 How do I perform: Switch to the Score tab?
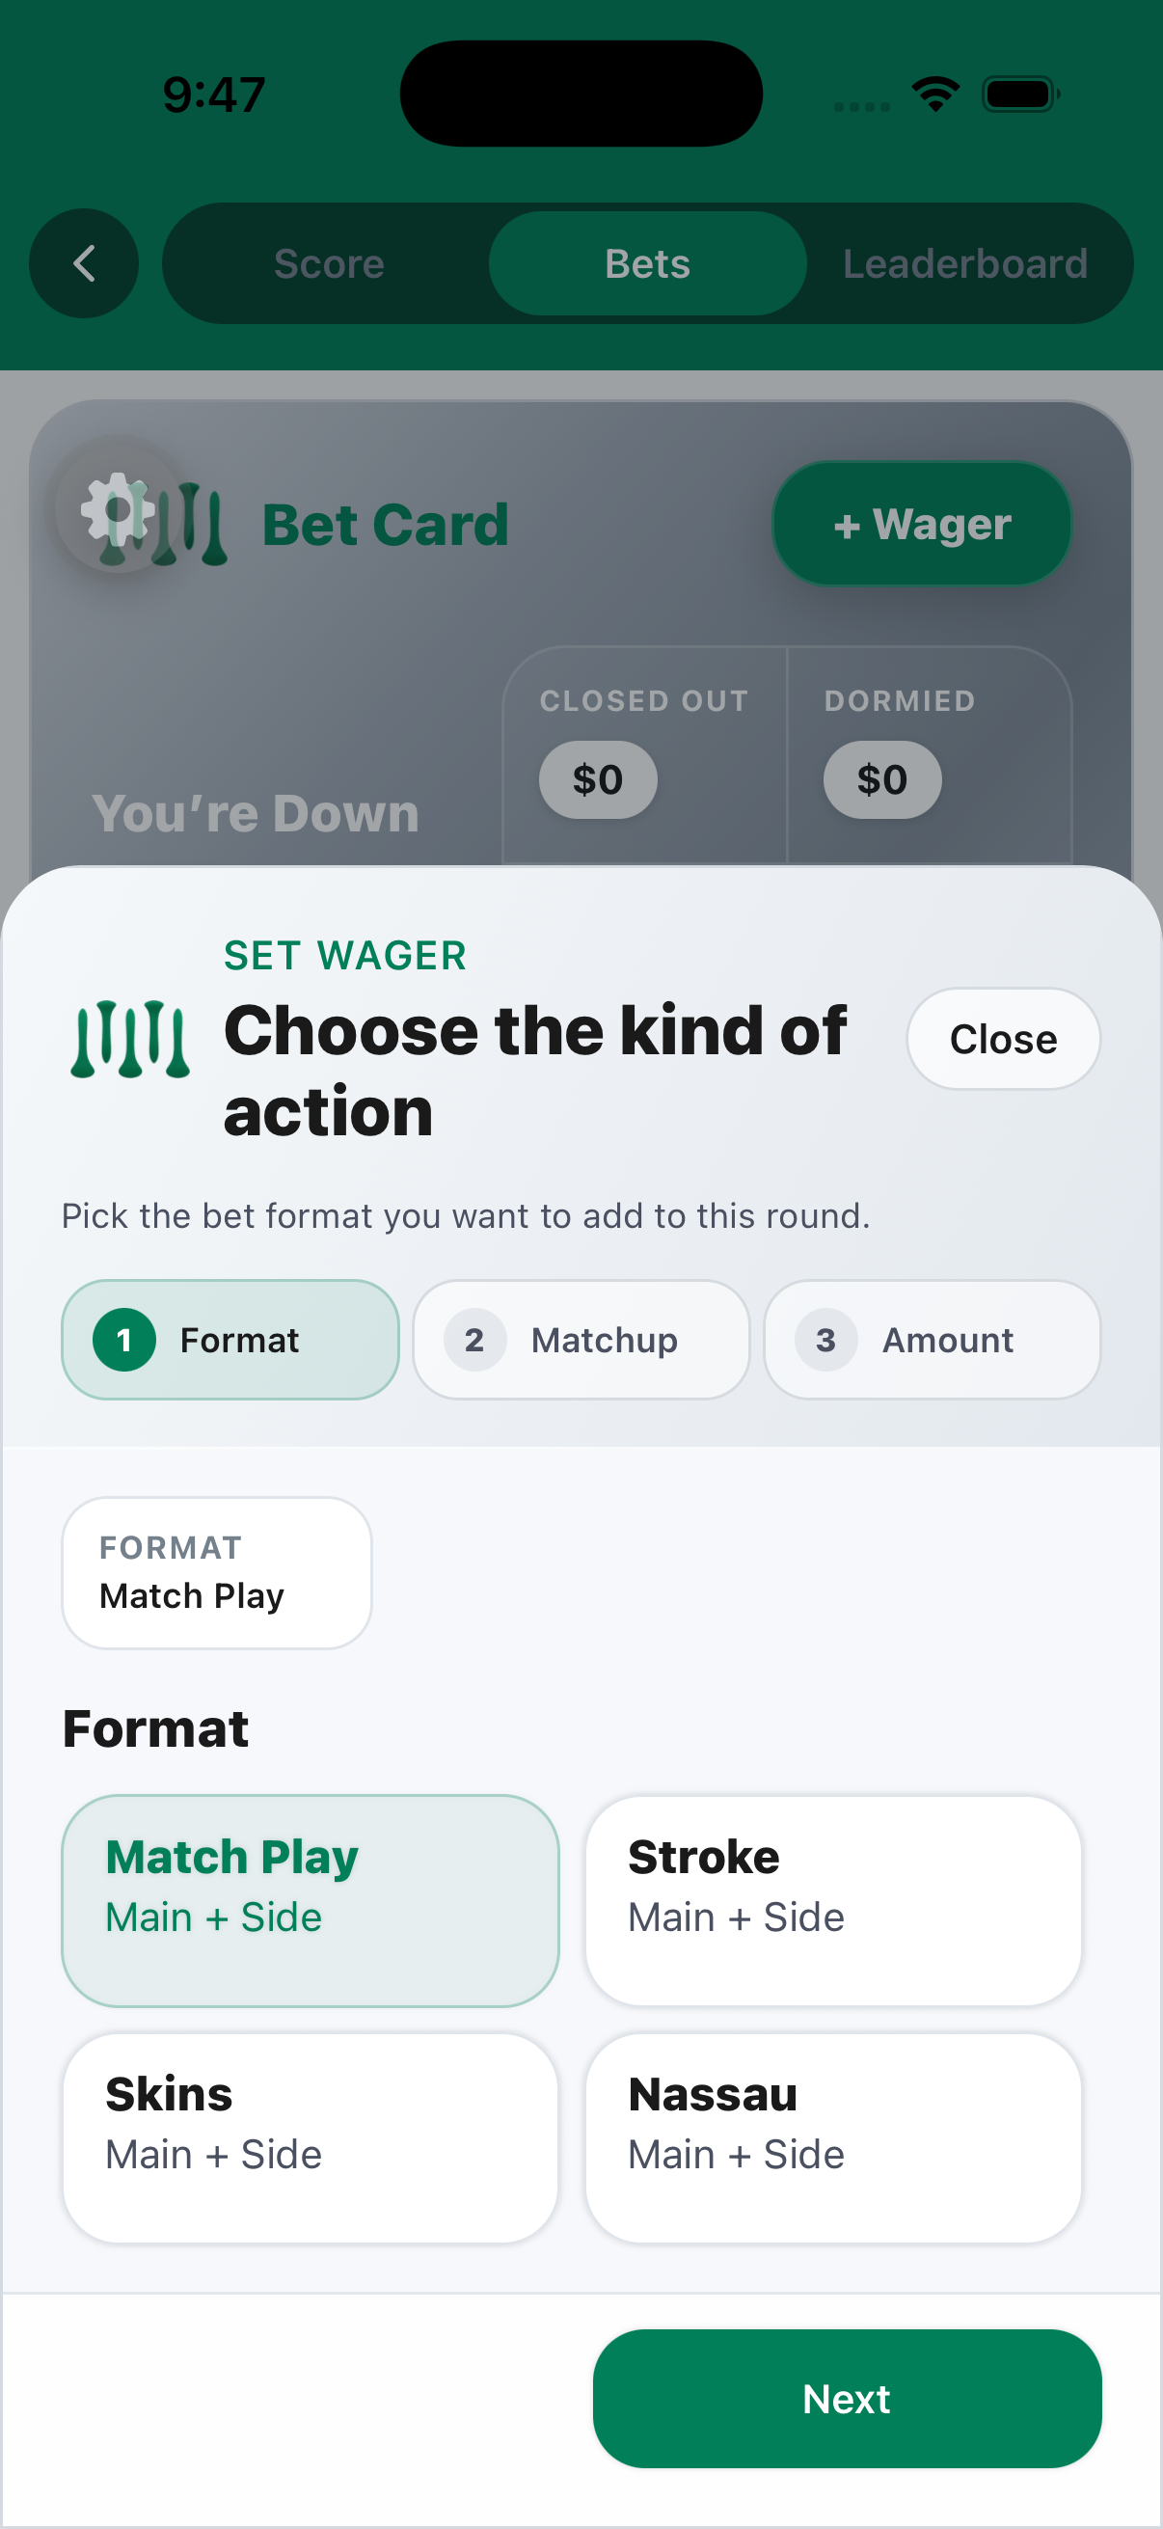pos(329,263)
